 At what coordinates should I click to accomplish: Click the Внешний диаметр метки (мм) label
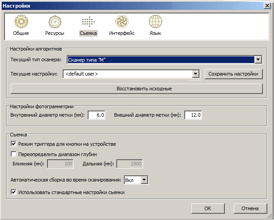click(x=148, y=115)
